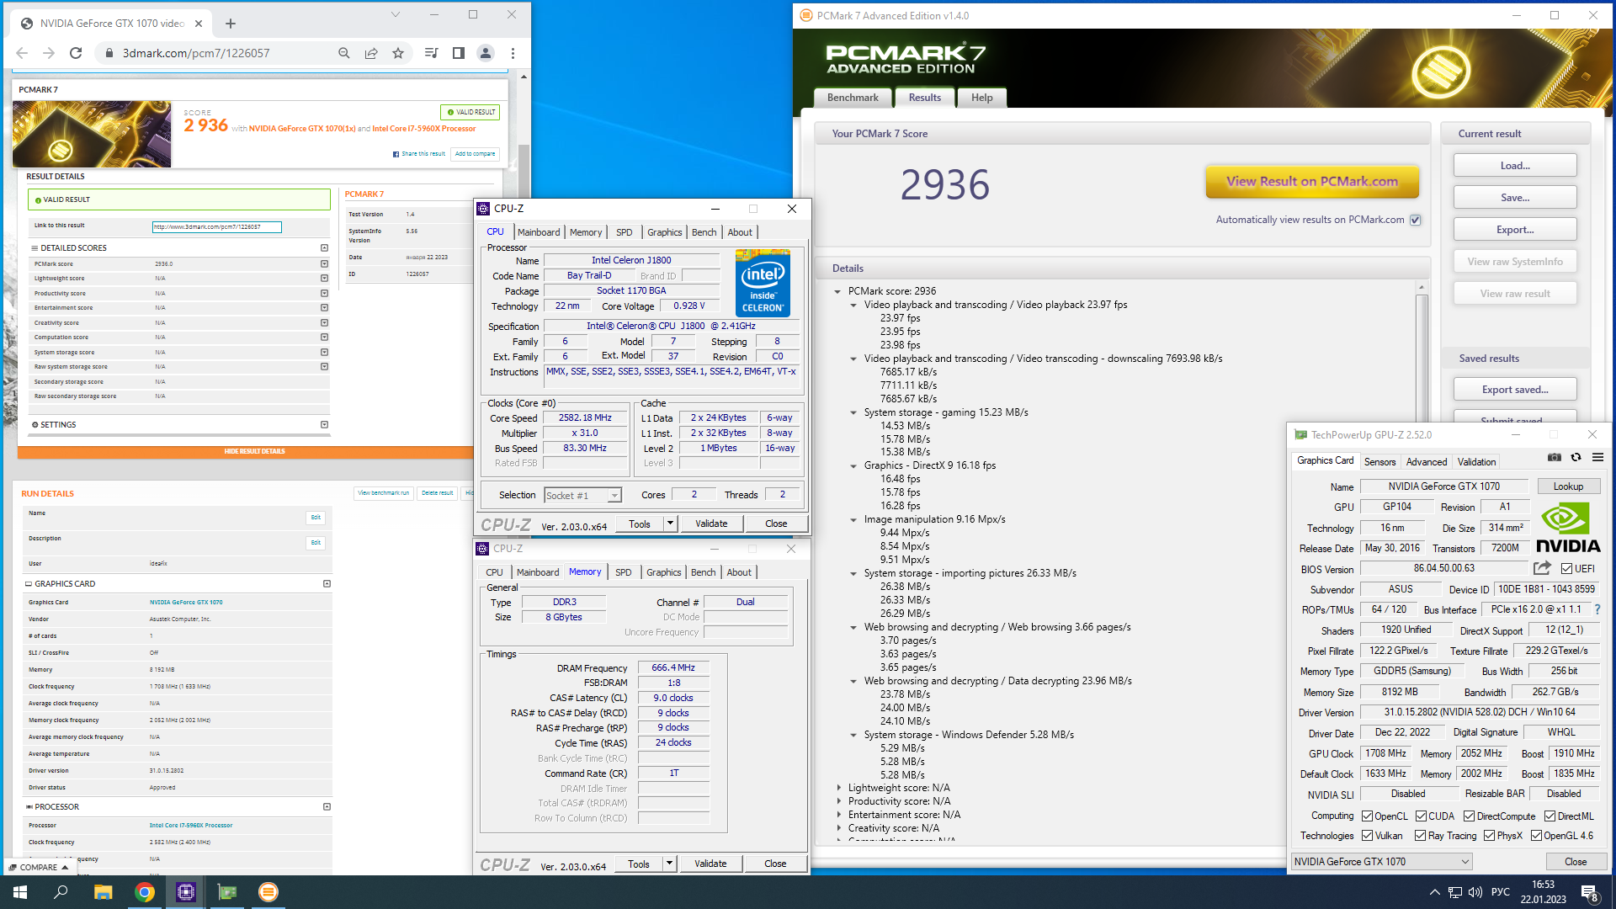Viewport: 1616px width, 909px height.
Task: Click Add to compare on 3dmark page
Action: [476, 154]
